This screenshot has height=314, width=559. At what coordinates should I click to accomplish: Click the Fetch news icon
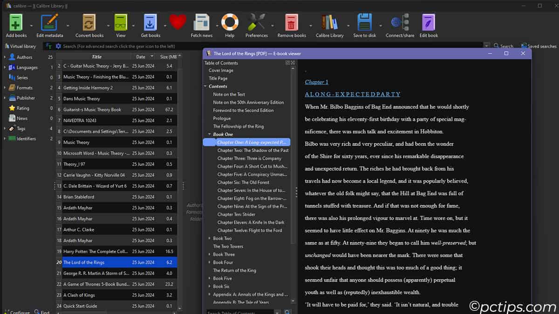(x=201, y=22)
